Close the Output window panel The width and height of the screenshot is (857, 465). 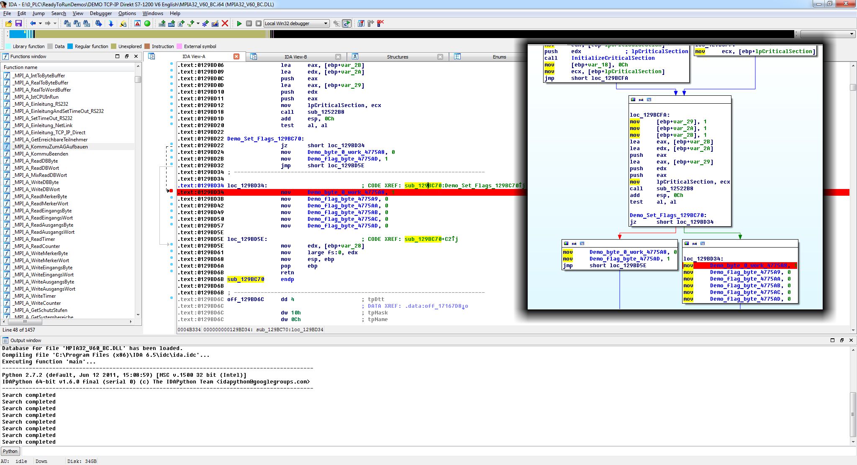pos(851,340)
